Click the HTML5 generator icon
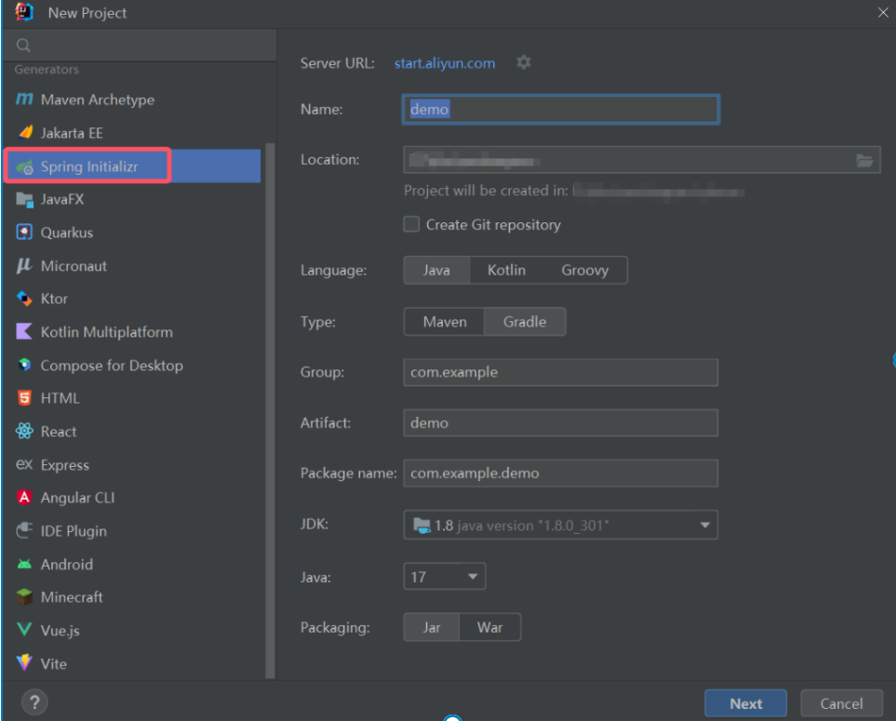The width and height of the screenshot is (896, 721). click(x=24, y=397)
